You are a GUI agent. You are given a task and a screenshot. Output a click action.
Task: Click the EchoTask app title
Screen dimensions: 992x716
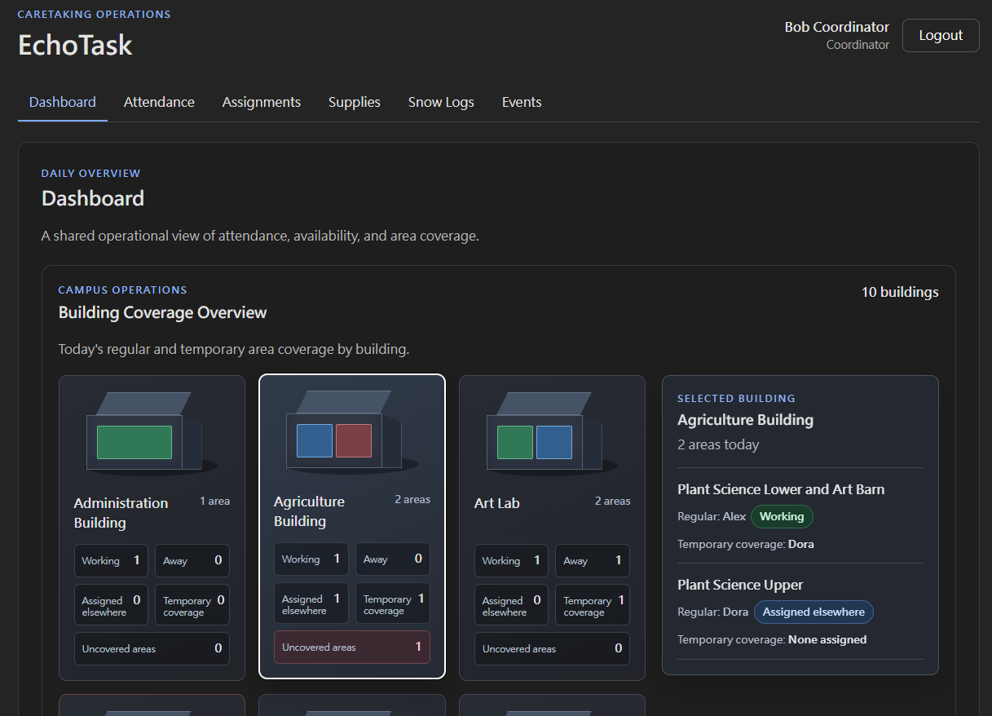click(x=75, y=44)
